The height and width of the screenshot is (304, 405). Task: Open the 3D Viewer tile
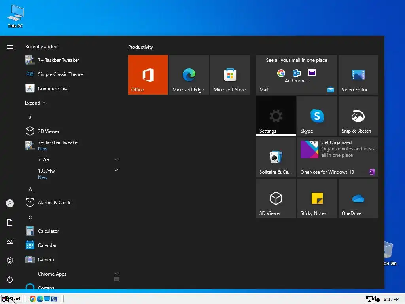coord(276,198)
